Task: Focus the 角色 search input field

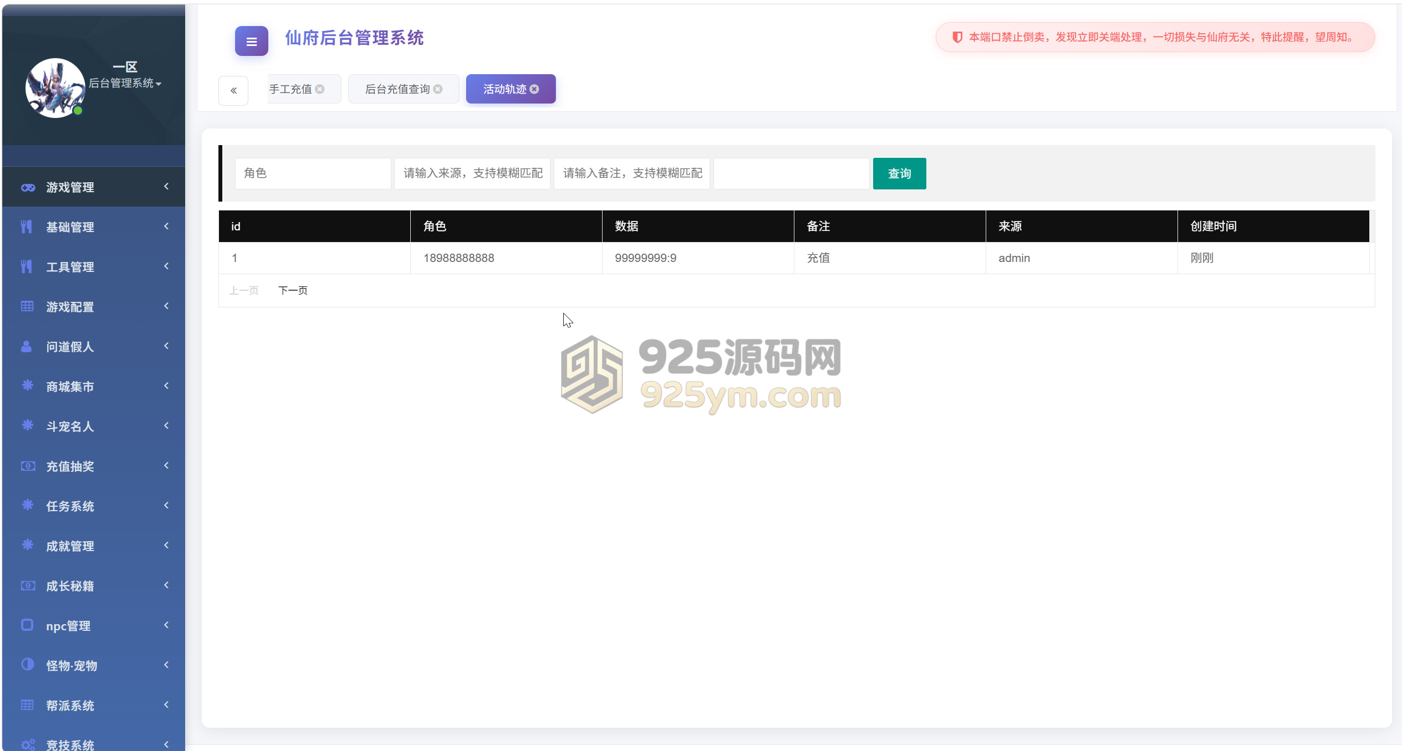Action: [313, 173]
